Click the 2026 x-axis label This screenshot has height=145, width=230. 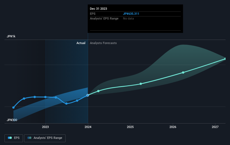pos(173,127)
